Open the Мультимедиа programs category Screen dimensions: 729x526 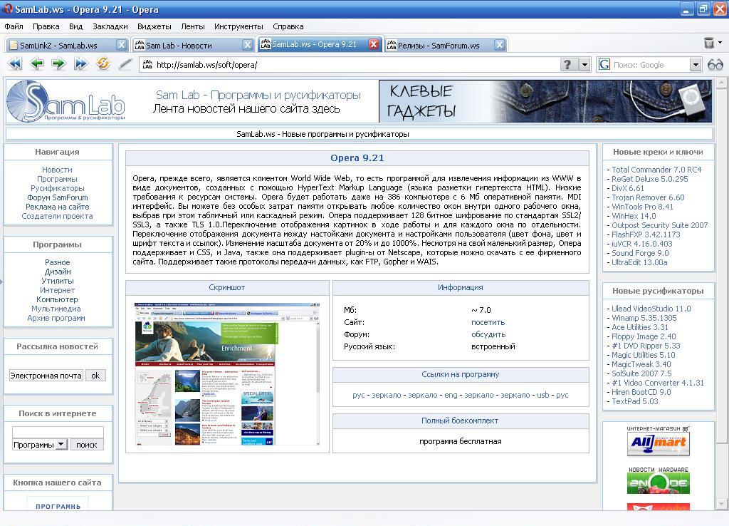(x=56, y=309)
